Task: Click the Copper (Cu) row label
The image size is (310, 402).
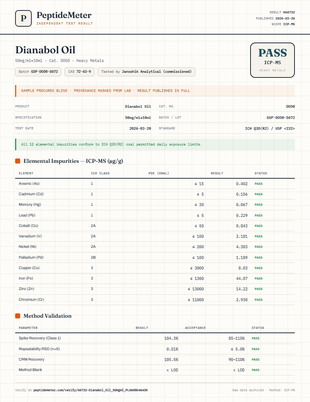Action: [x=29, y=268]
